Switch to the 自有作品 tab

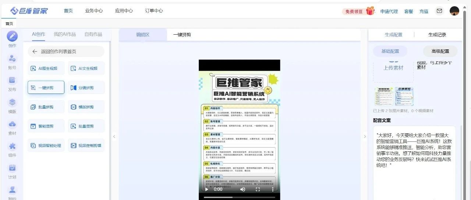[93, 34]
